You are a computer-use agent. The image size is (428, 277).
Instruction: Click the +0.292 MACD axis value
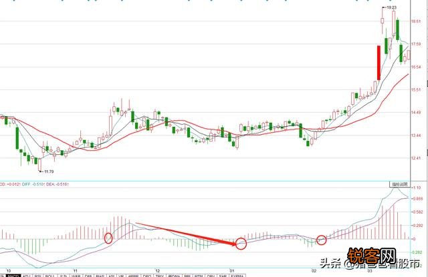point(417,226)
